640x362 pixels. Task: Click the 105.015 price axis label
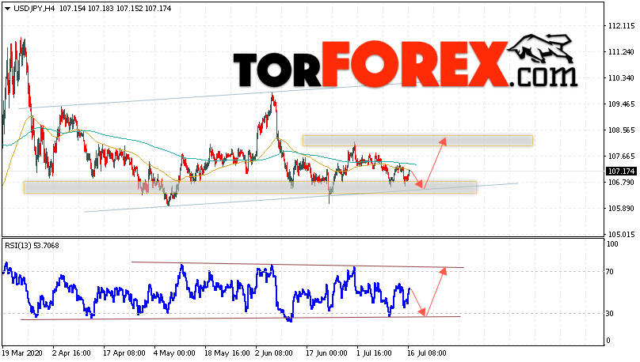click(621, 235)
